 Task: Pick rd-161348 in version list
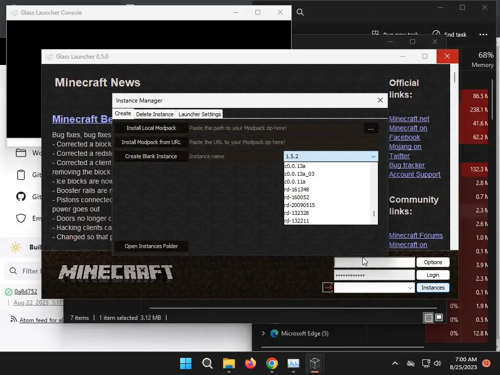(x=327, y=189)
